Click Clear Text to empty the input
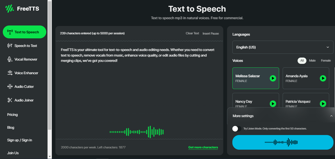 (192, 33)
